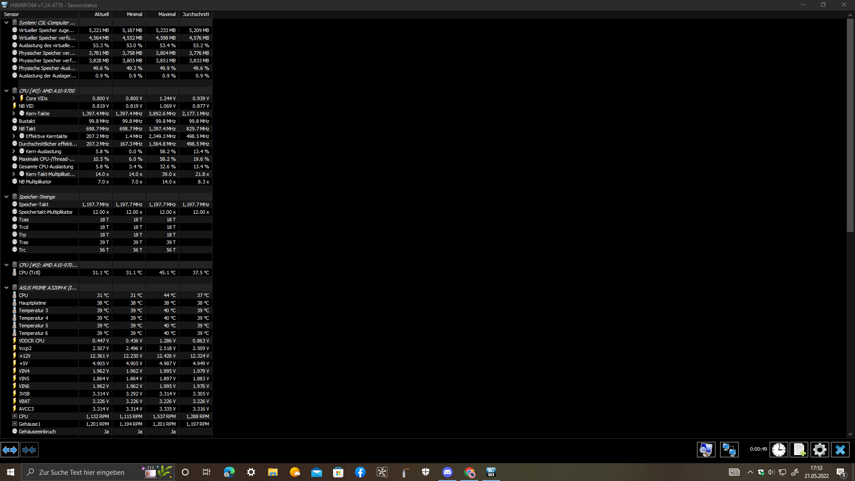855x481 pixels.
Task: Open sensor settings gear icon
Action: (819, 450)
